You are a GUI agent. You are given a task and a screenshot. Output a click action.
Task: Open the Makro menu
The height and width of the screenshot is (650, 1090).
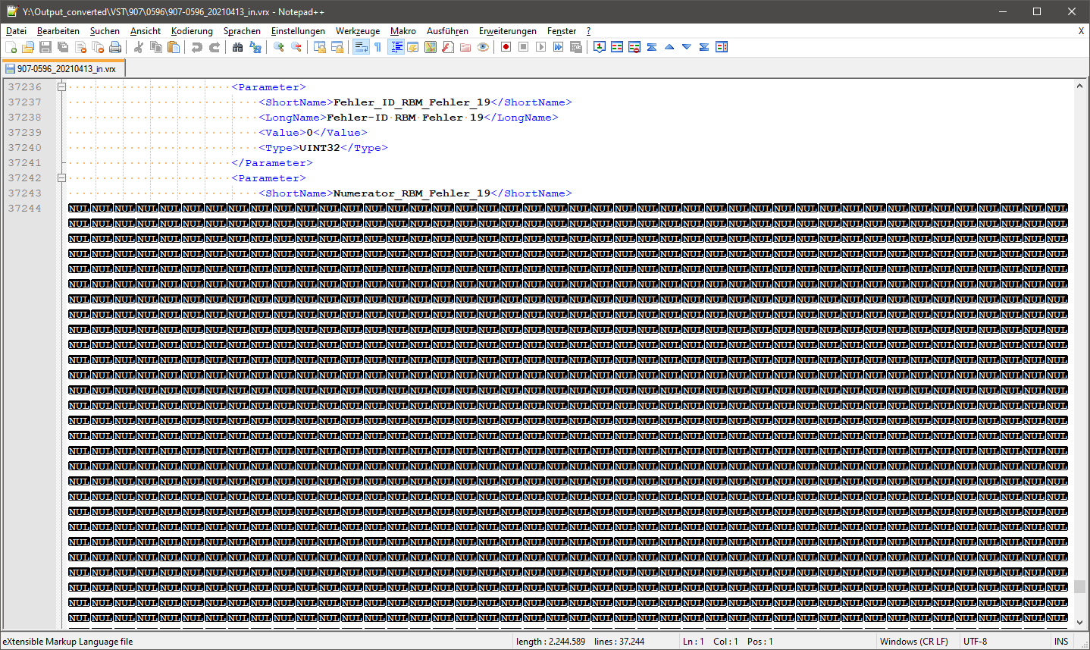click(403, 31)
